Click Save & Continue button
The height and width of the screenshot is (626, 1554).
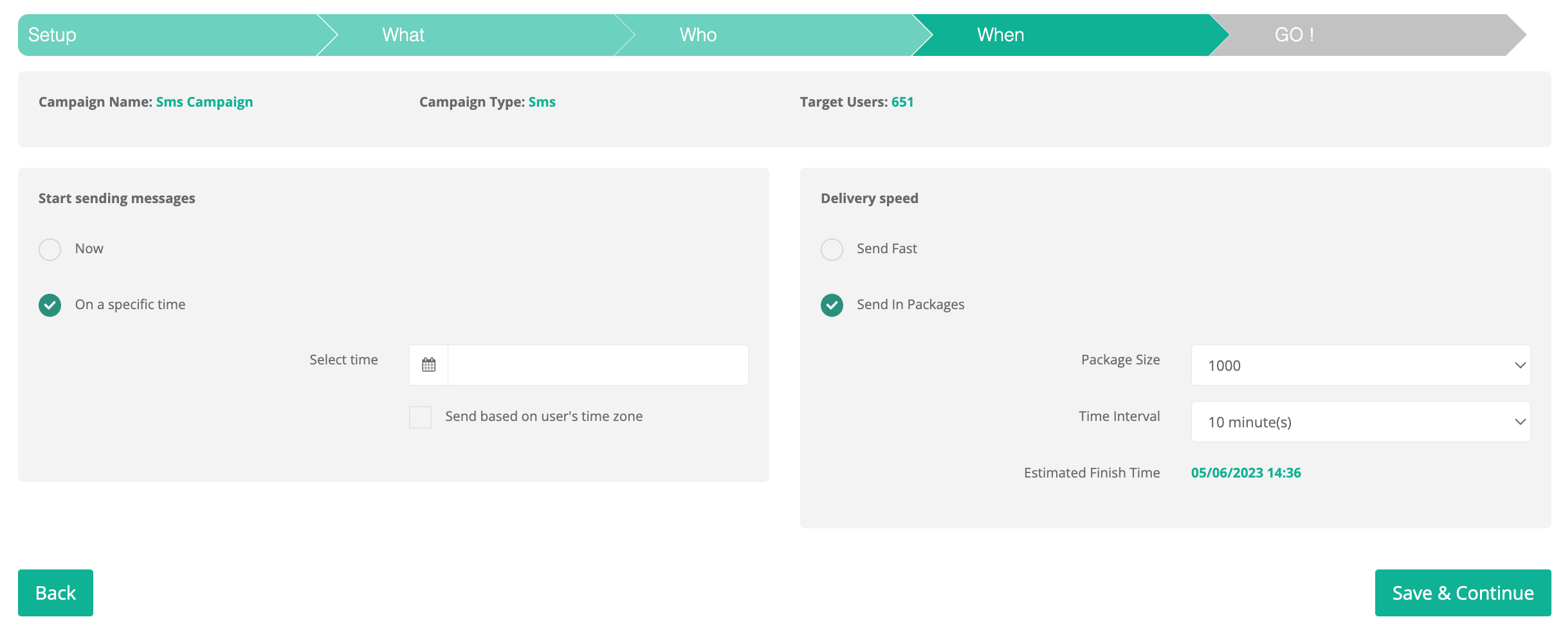1463,593
